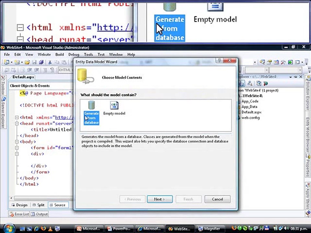This screenshot has width=311, height=233.
Task: Open the Output tab
Action: pos(39,214)
